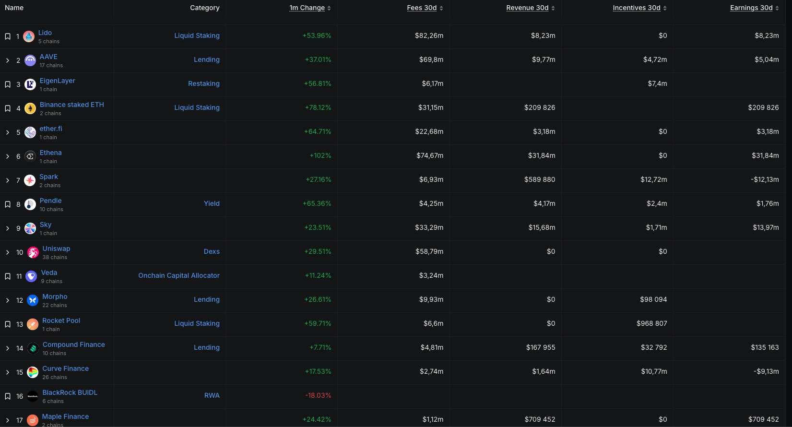The image size is (792, 427).
Task: Bookmark the BlackRock BUIDL row
Action: pos(8,396)
